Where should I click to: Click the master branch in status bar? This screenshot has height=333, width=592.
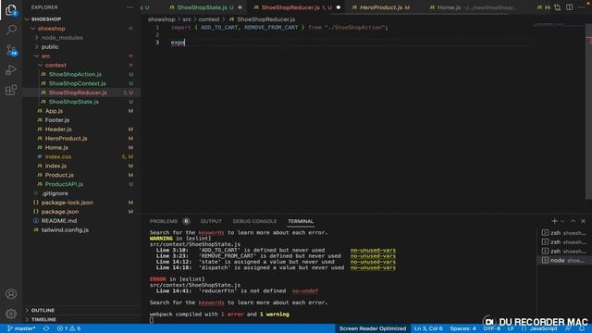coord(21,328)
